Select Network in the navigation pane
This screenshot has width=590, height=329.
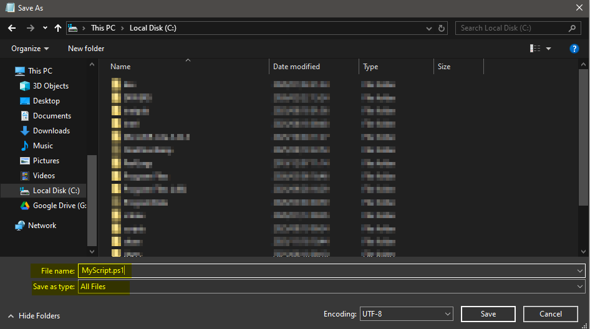42,226
